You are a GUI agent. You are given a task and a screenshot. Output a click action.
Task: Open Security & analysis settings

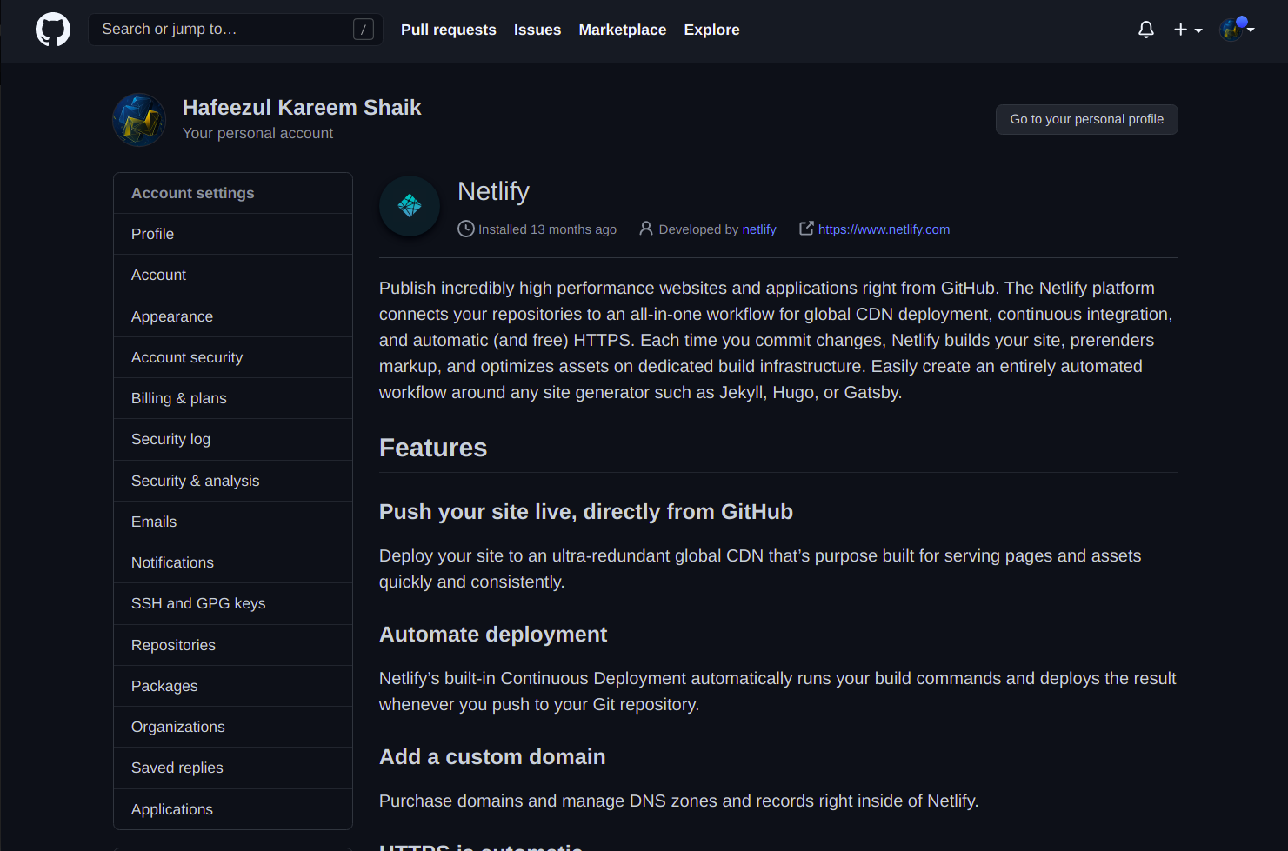click(x=233, y=481)
